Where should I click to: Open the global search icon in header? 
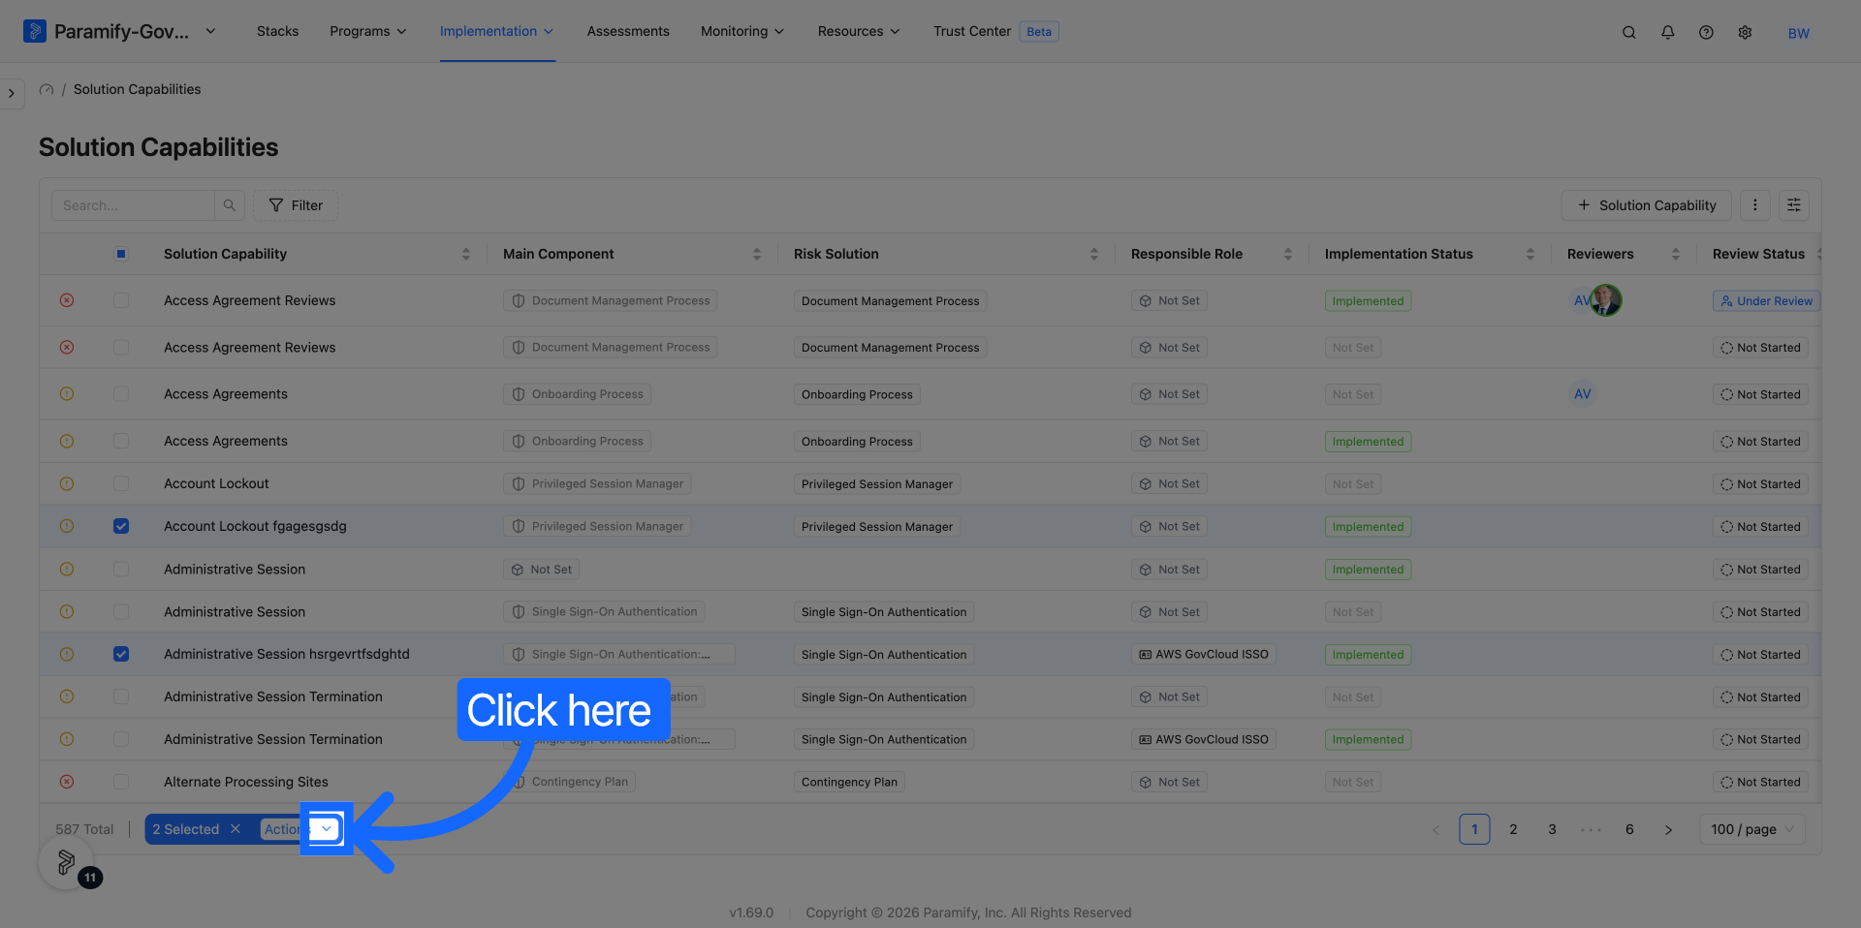1629,32
